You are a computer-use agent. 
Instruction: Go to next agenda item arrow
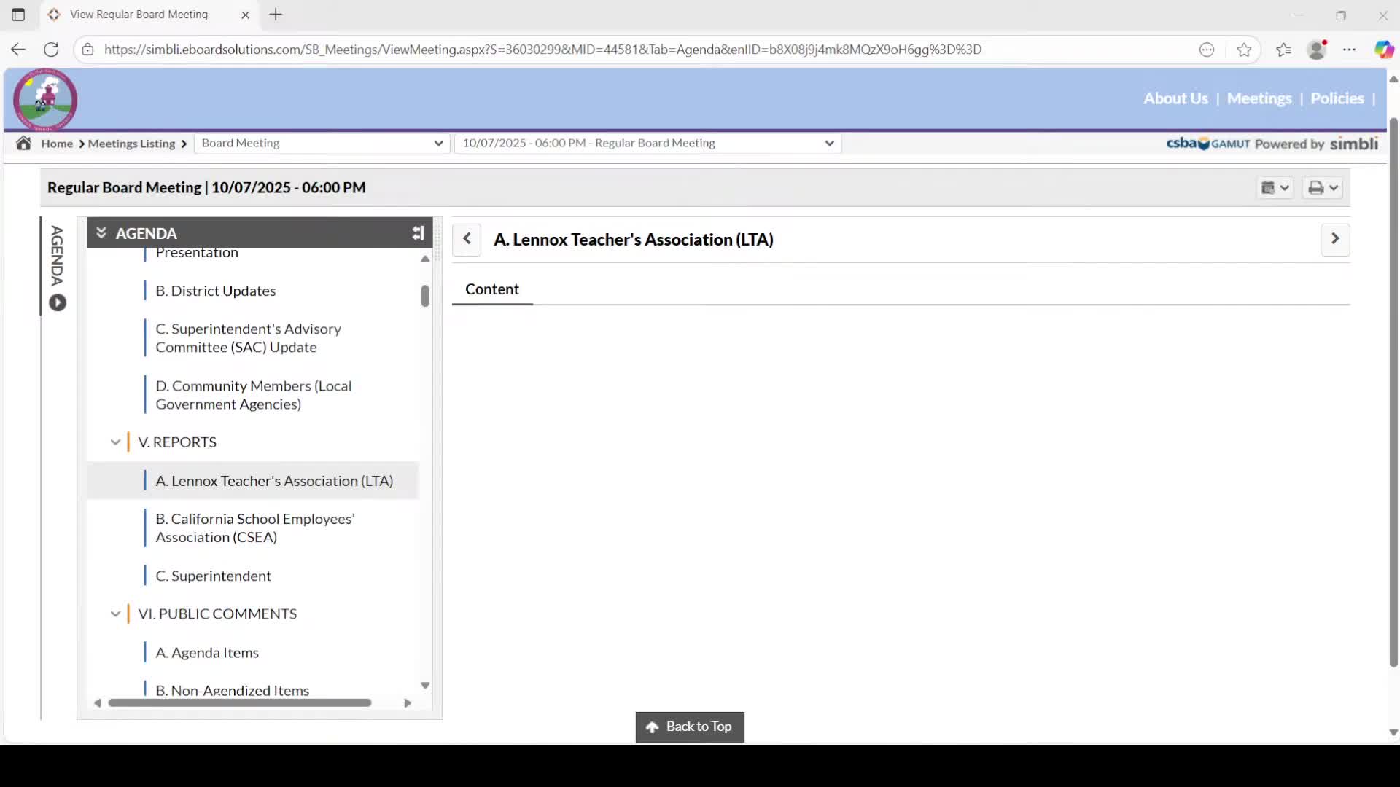1335,239
